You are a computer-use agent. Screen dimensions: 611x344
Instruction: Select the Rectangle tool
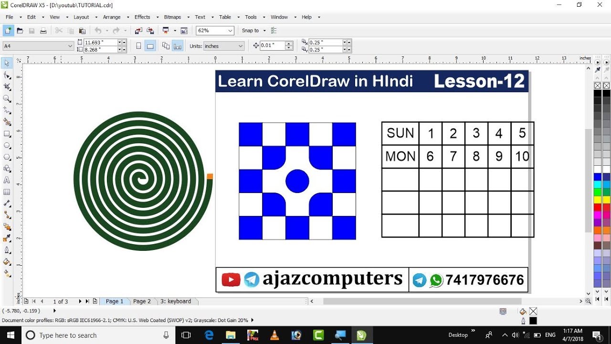[7, 134]
